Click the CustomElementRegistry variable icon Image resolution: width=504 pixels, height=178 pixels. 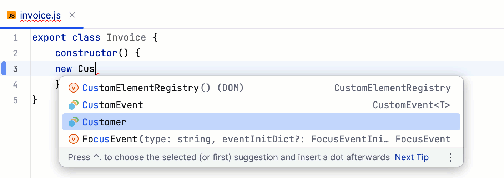[73, 88]
